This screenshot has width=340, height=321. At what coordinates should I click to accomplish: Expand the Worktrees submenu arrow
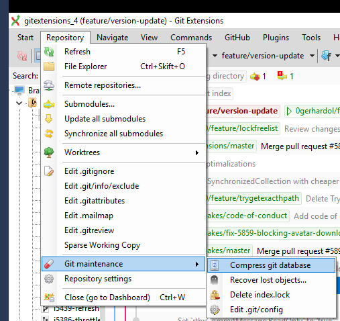click(196, 152)
